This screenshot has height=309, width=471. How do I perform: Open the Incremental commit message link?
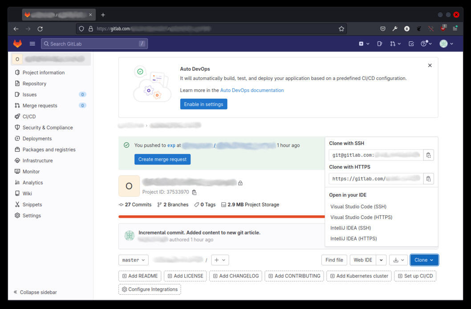(199, 233)
